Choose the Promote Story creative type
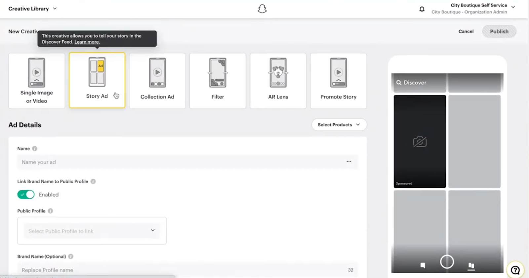Image resolution: width=529 pixels, height=278 pixels. [x=339, y=81]
